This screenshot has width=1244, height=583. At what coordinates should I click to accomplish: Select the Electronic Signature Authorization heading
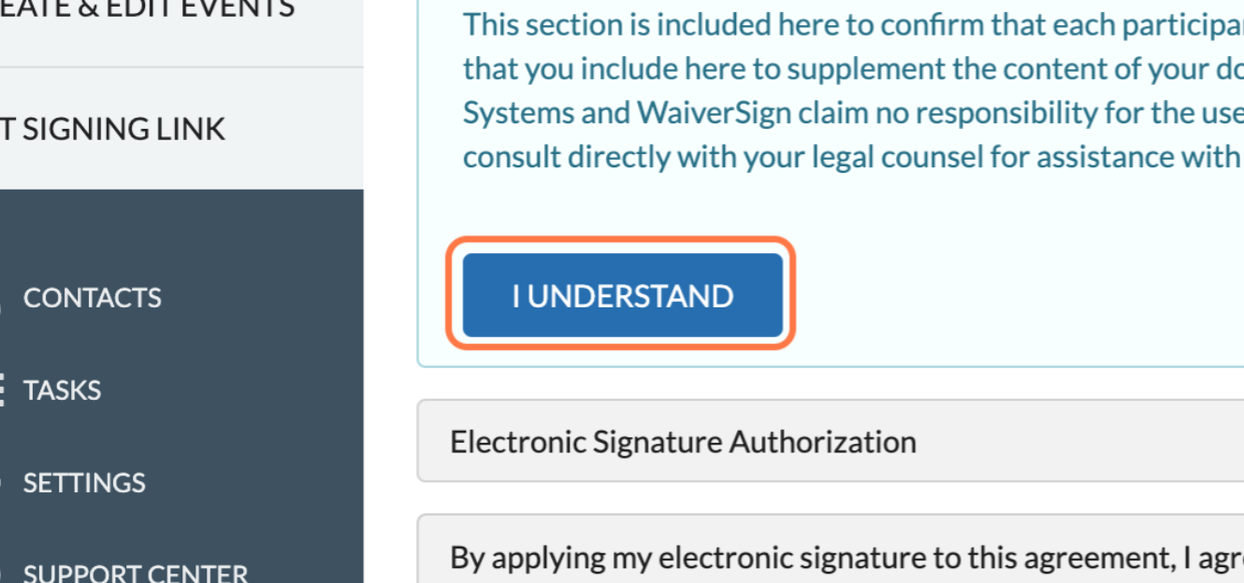(683, 442)
